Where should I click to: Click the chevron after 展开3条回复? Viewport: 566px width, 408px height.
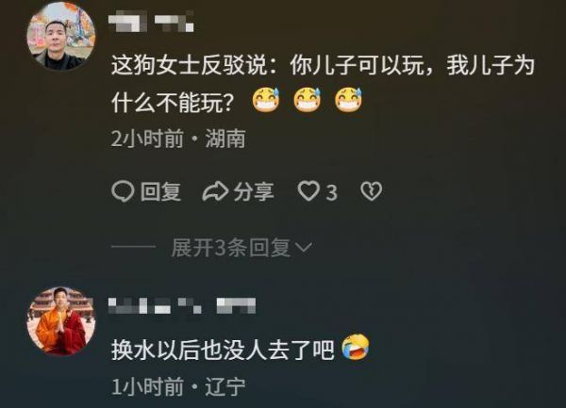(304, 247)
